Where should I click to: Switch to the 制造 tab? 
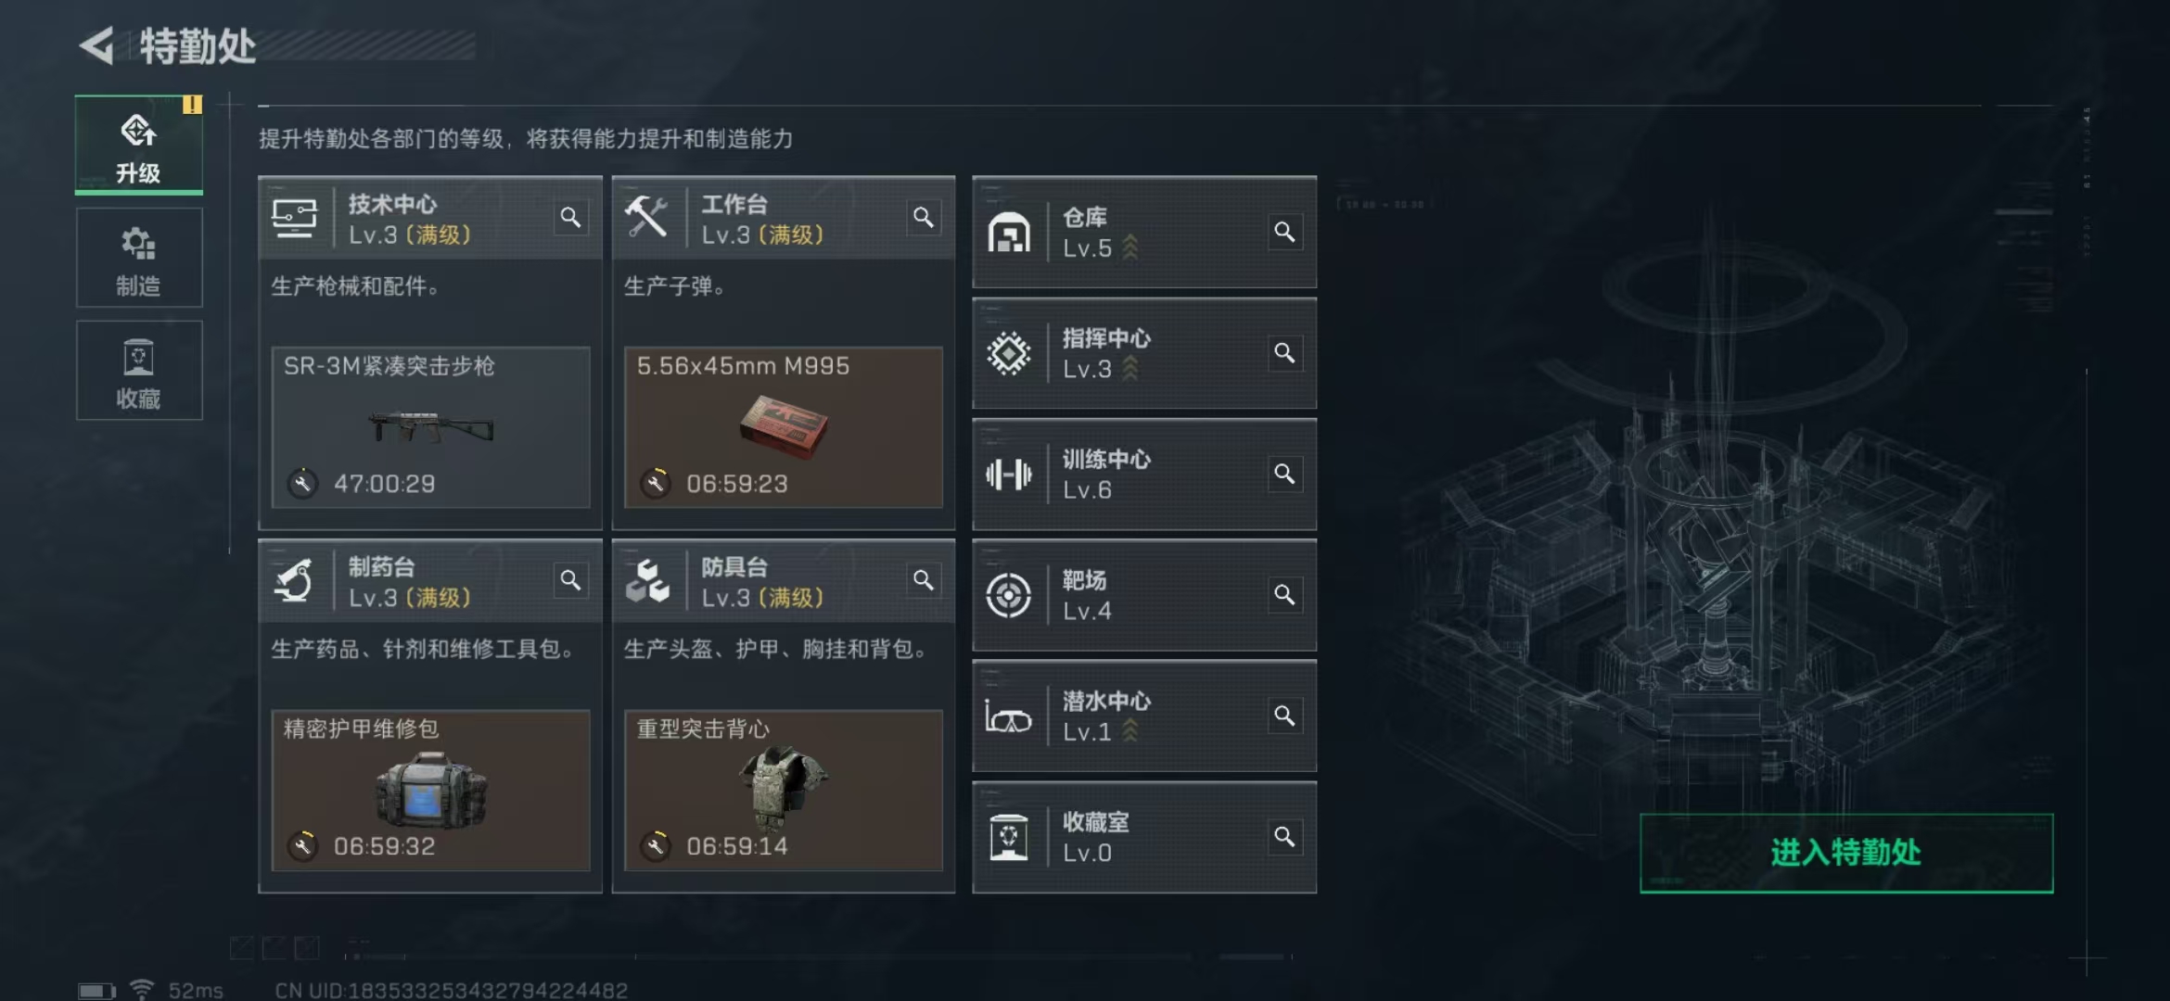139,258
